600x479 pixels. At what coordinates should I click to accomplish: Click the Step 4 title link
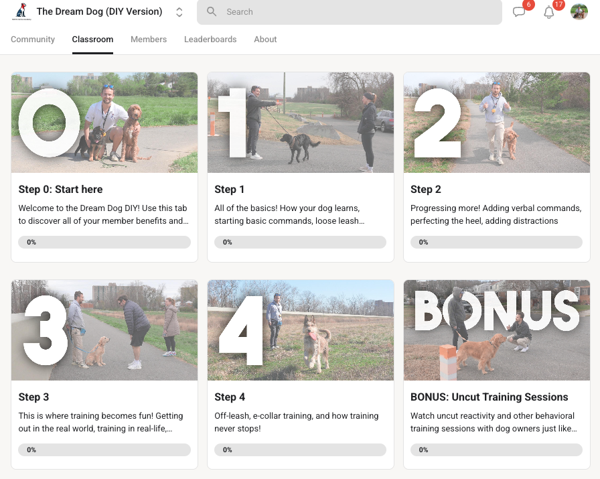[230, 397]
